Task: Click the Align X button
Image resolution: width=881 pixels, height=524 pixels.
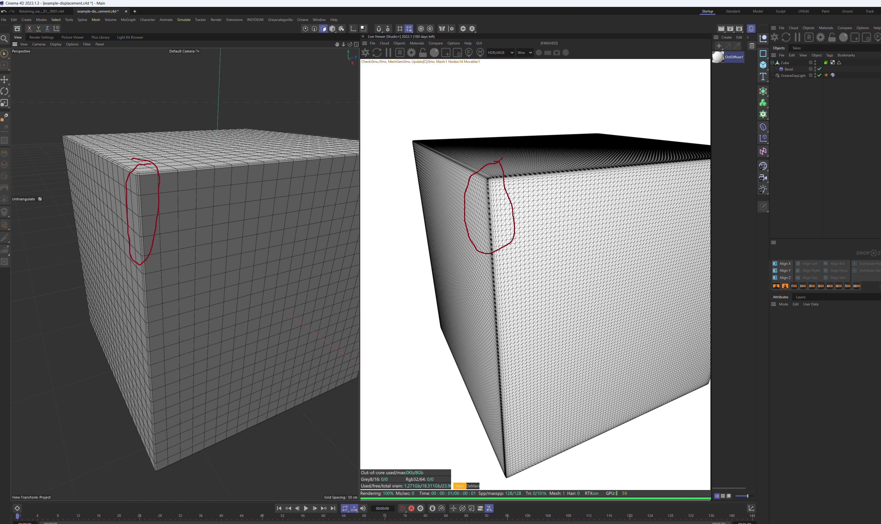Action: [782, 264]
